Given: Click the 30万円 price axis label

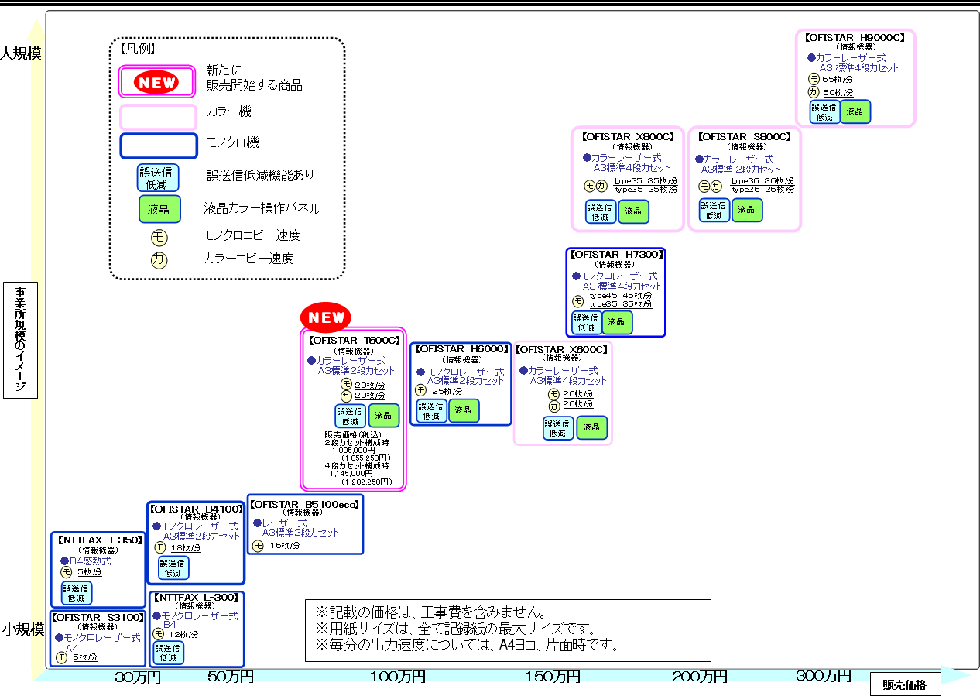Looking at the screenshot, I should pyautogui.click(x=138, y=677).
